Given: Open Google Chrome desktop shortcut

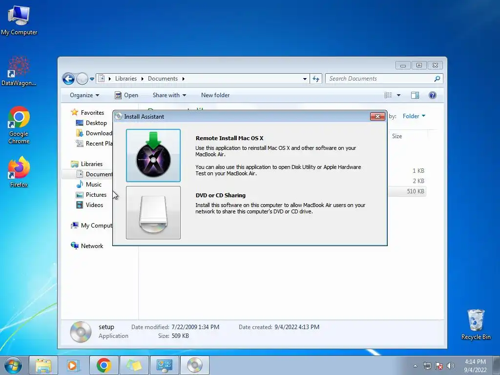Looking at the screenshot, I should pos(19,125).
